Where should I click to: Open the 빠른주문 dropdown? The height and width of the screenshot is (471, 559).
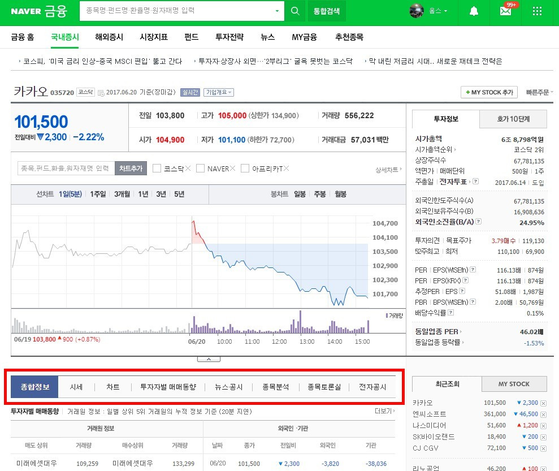(539, 92)
